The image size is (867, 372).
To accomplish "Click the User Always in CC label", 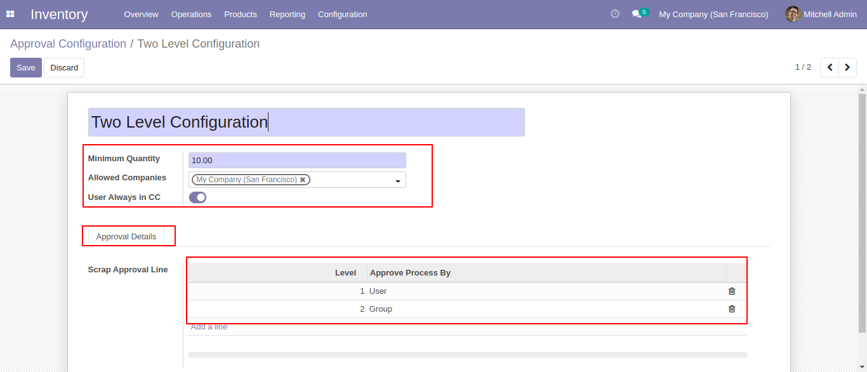I will [x=124, y=197].
